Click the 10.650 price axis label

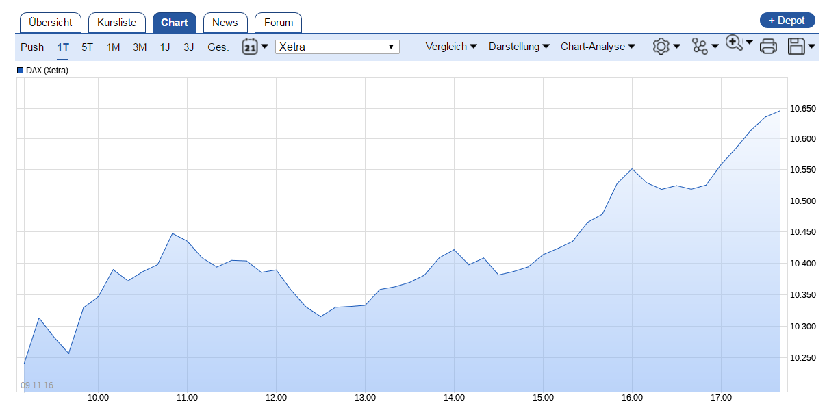tap(803, 108)
